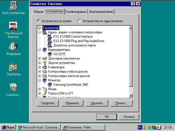This screenshot has height=131, width=175.
Task: Expand the Порты COM и LPT branch
Action: (x=39, y=93)
